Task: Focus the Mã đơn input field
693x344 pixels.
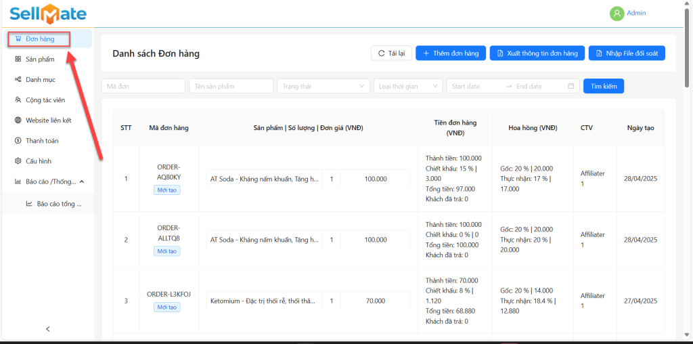Action: click(143, 86)
